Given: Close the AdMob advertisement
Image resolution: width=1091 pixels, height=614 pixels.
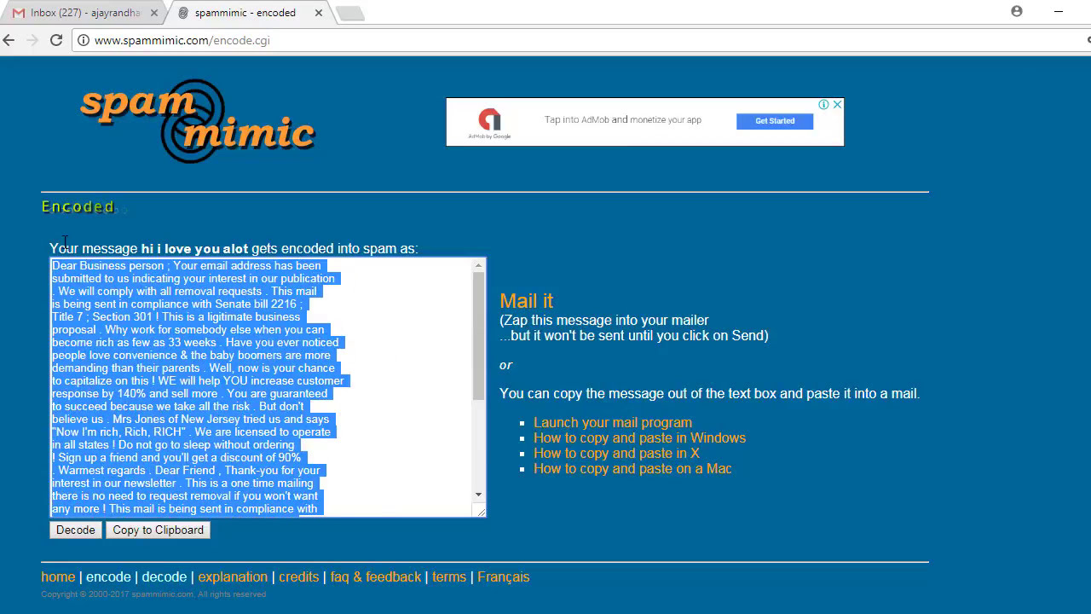Looking at the screenshot, I should click(x=837, y=104).
